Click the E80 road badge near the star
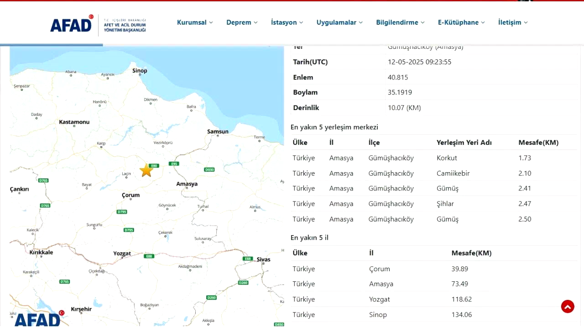 point(154,166)
